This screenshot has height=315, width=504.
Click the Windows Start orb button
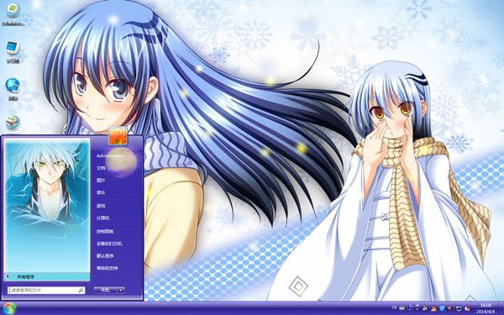[x=9, y=308]
